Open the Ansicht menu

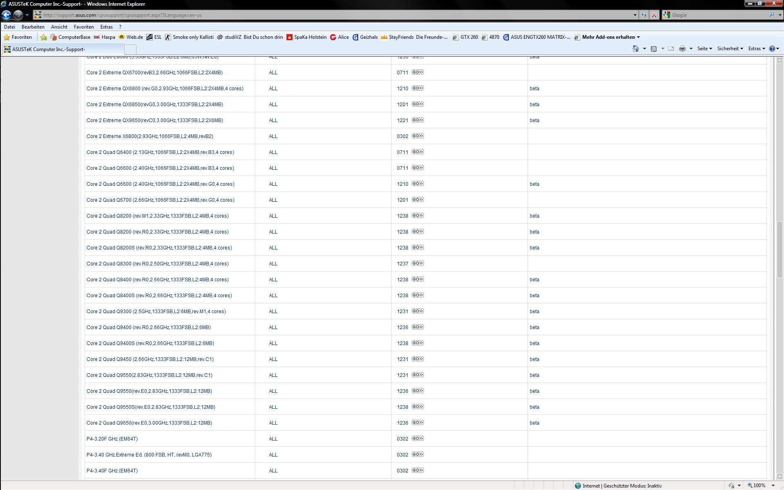[59, 27]
